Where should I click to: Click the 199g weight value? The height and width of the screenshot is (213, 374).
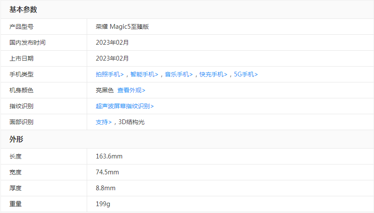103,204
